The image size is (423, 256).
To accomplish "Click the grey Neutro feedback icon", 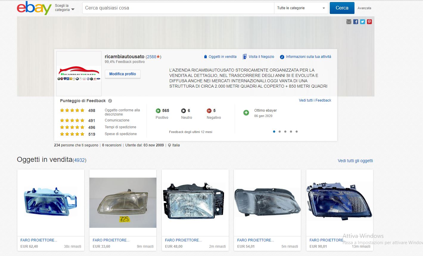I will tap(183, 111).
